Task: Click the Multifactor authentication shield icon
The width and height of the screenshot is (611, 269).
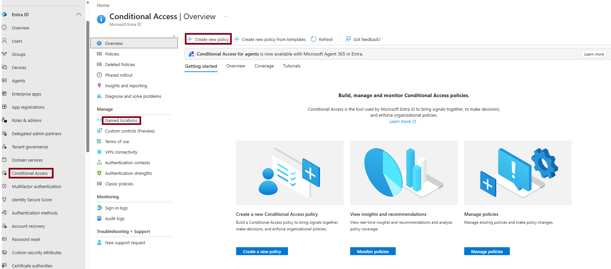Action: (x=4, y=186)
